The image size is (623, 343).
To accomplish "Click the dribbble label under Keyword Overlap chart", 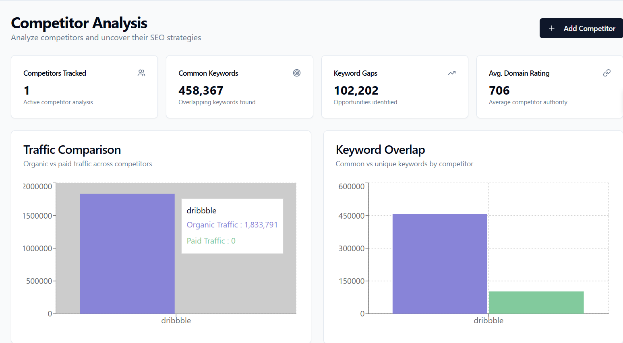I will 488,320.
